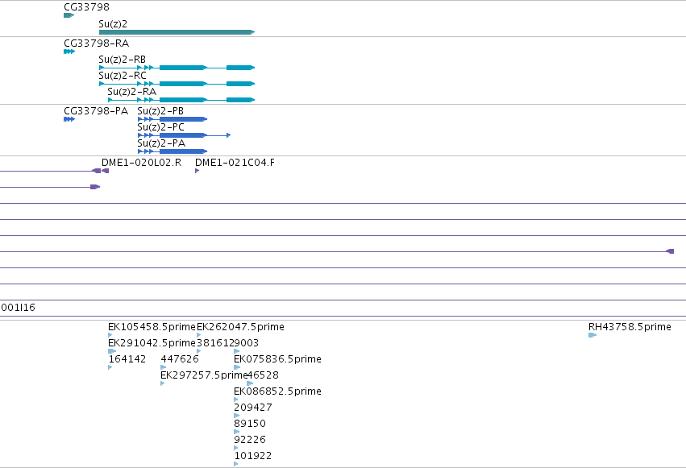
Task: Open the CG33798-PA protein label
Action: point(96,111)
